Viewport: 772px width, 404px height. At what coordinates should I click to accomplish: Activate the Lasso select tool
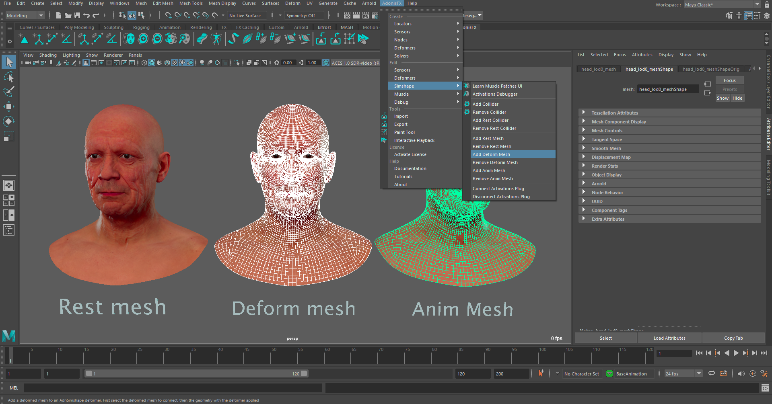click(x=9, y=77)
